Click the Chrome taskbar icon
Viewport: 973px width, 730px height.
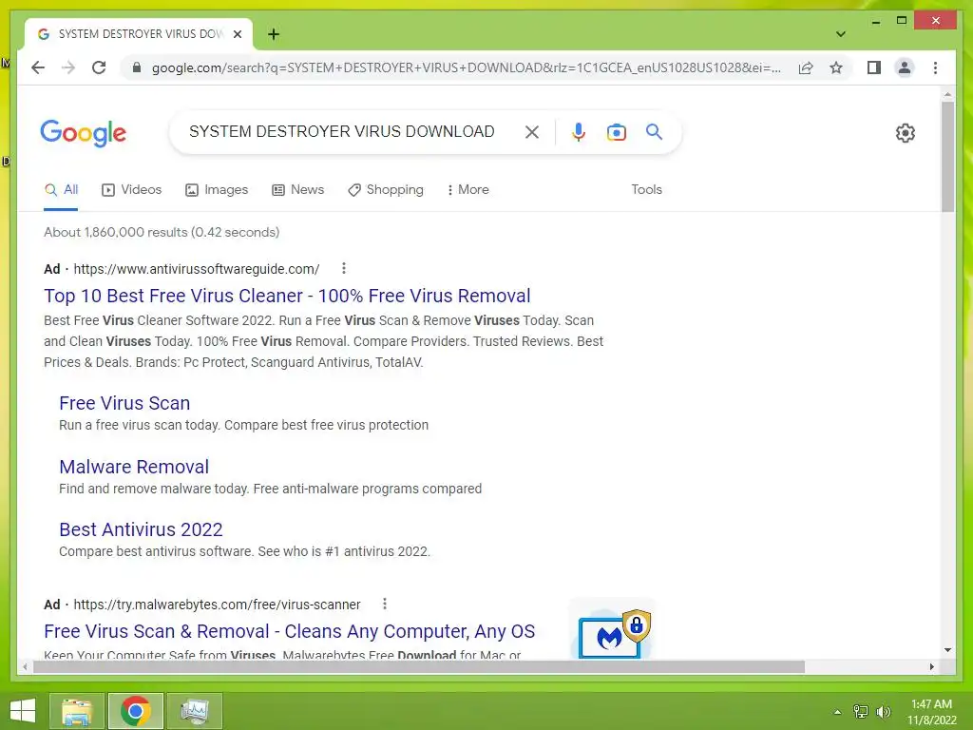point(135,711)
